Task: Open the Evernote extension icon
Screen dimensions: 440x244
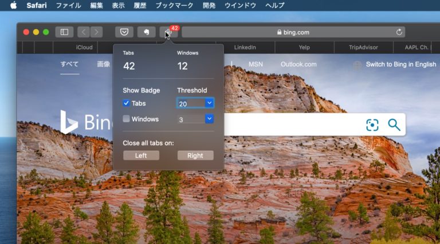Action: point(146,32)
